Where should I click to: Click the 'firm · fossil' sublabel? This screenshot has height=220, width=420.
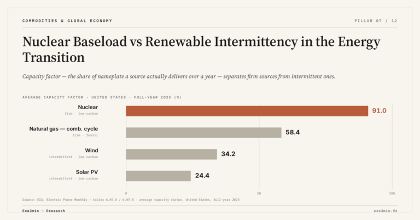click(x=85, y=135)
